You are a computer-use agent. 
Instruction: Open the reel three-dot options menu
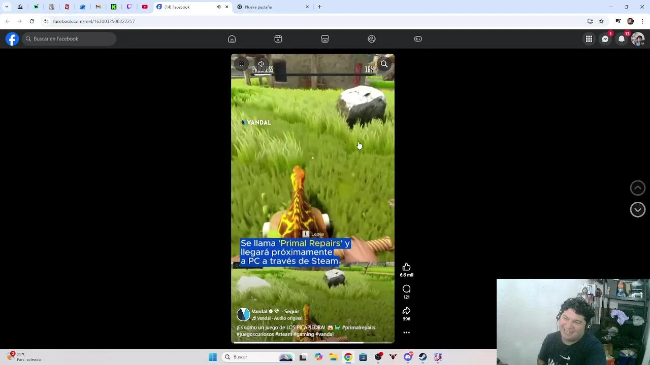pyautogui.click(x=406, y=333)
